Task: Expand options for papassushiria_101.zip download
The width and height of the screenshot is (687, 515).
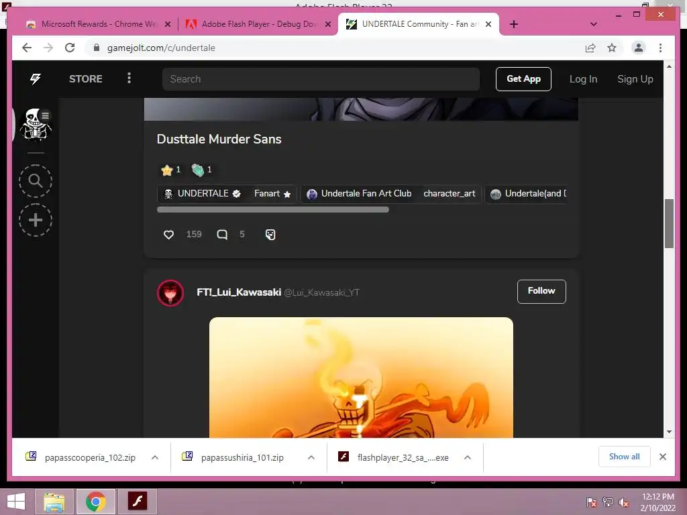Action: (x=311, y=457)
